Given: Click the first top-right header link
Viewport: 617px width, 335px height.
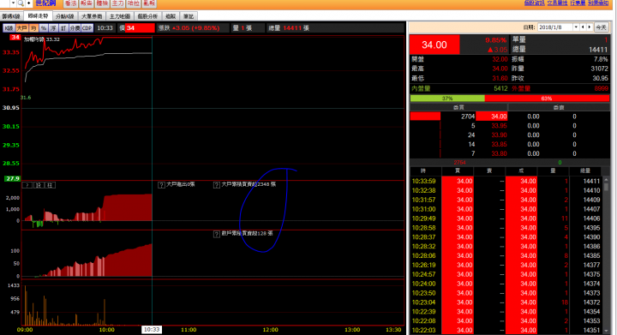Looking at the screenshot, I should (x=535, y=3).
